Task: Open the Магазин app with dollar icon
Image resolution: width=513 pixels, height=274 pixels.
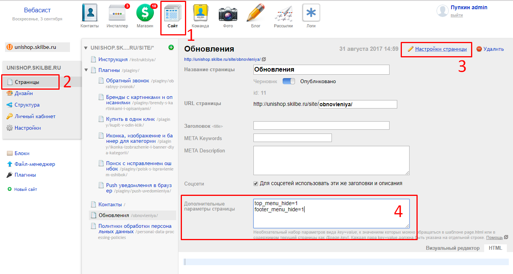Action: click(x=145, y=14)
